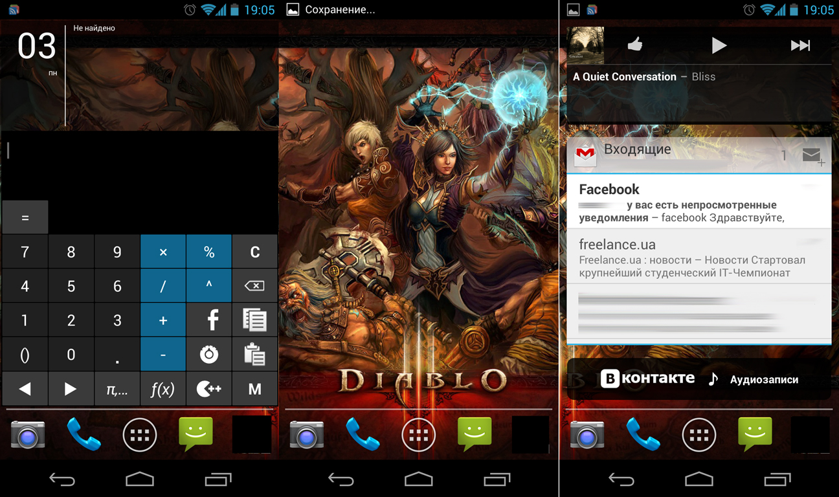This screenshot has height=497, width=839.
Task: Open Messaging in left screen dock
Action: pyautogui.click(x=196, y=434)
